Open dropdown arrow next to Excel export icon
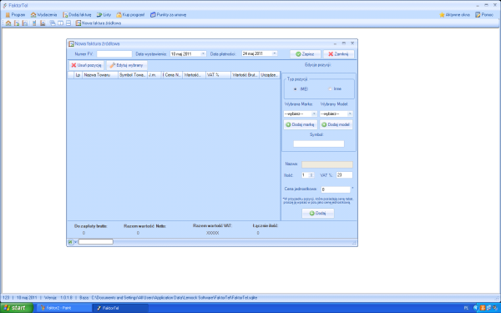This screenshot has height=313, width=501. [x=76, y=242]
